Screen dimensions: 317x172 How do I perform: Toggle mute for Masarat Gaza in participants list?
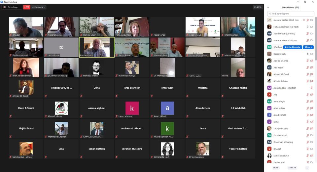tap(308, 40)
